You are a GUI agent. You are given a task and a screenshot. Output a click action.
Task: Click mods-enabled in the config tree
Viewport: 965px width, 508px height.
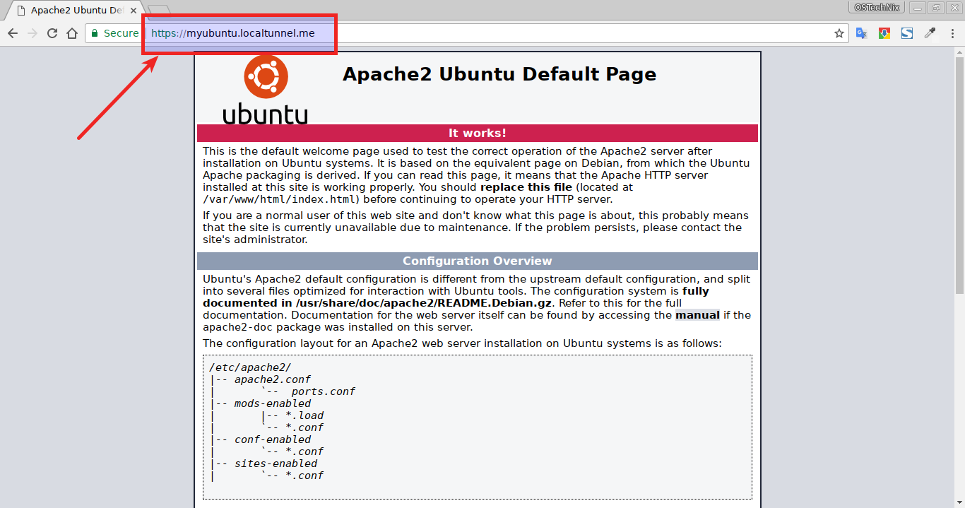coord(273,403)
